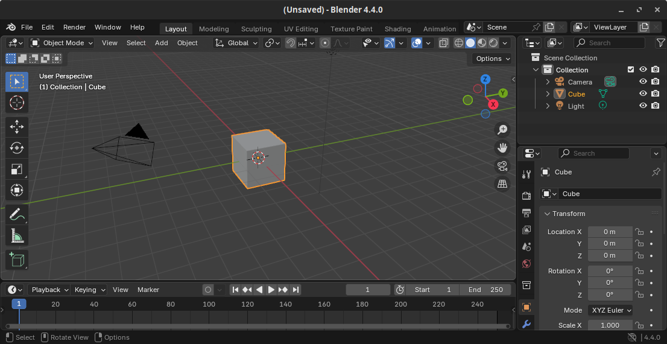Disable Cube in renders camera icon
The image size is (667, 344).
[656, 94]
